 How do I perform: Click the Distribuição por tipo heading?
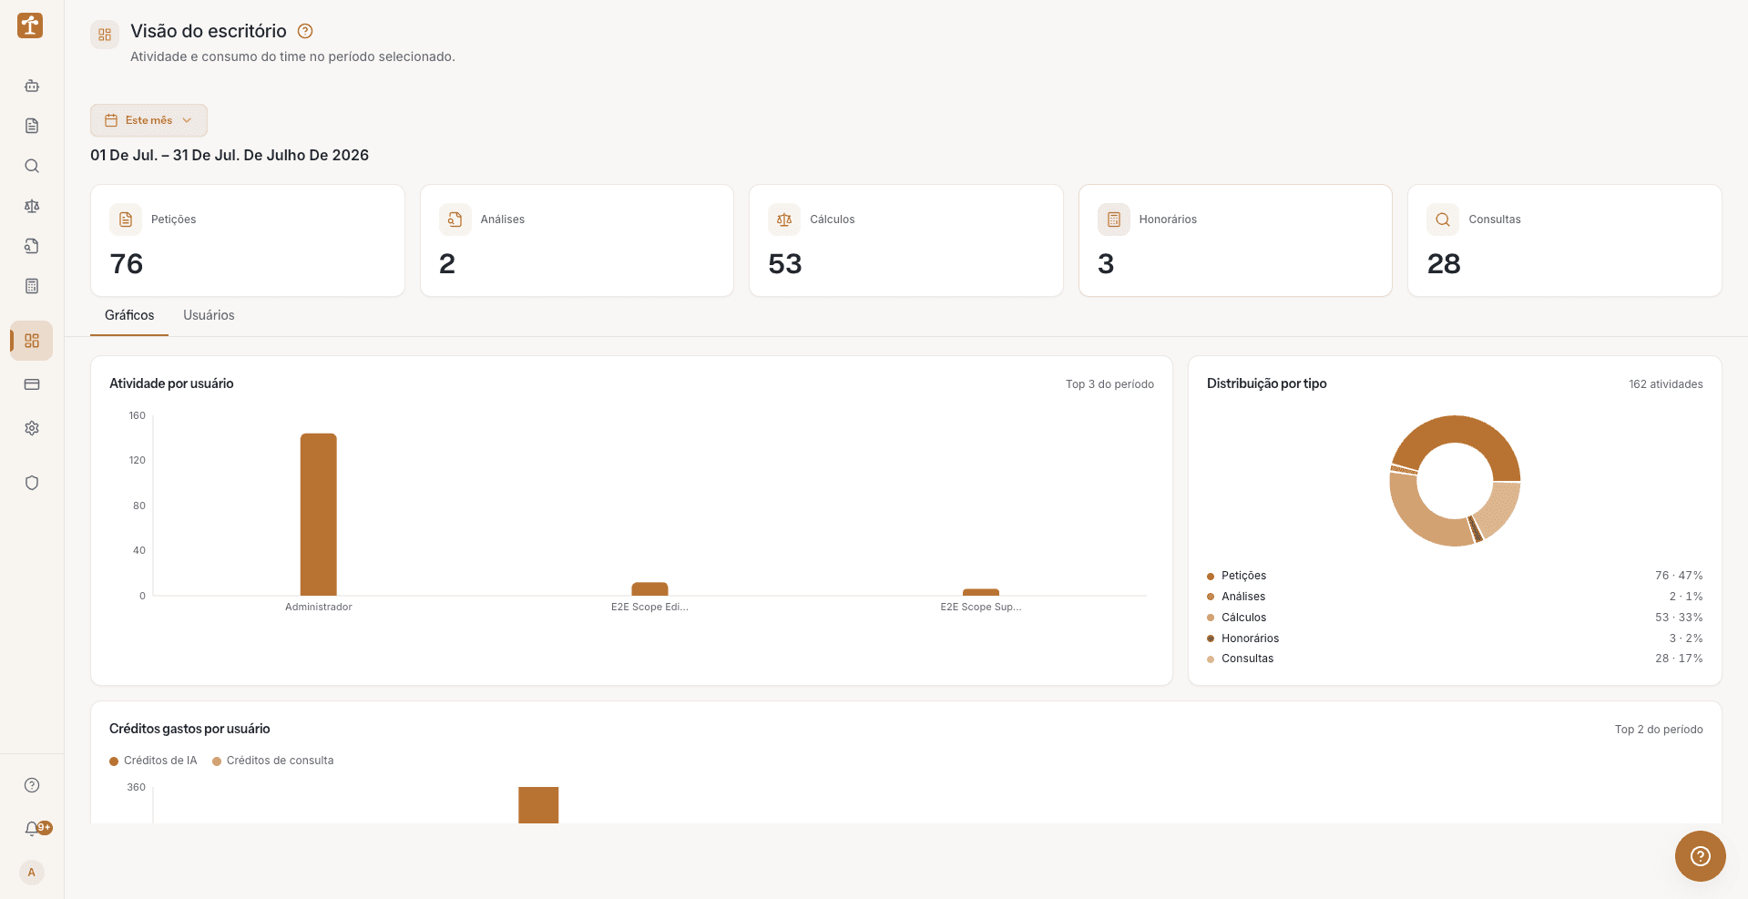[1266, 383]
